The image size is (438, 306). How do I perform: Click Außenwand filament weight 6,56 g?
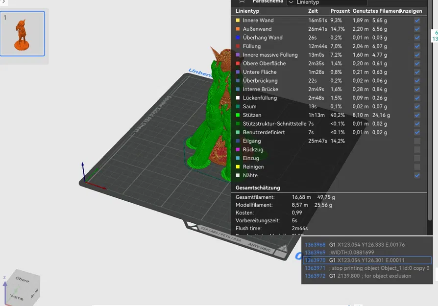380,29
